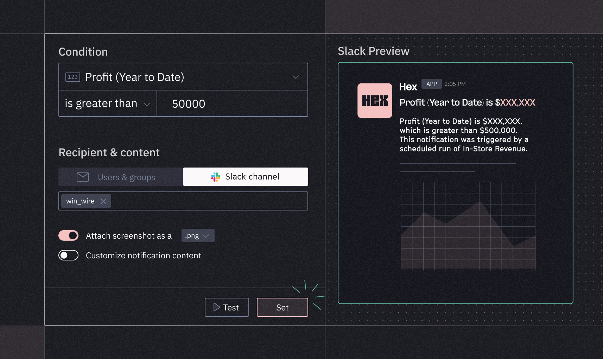Run a Test notification
The width and height of the screenshot is (603, 359).
click(227, 307)
